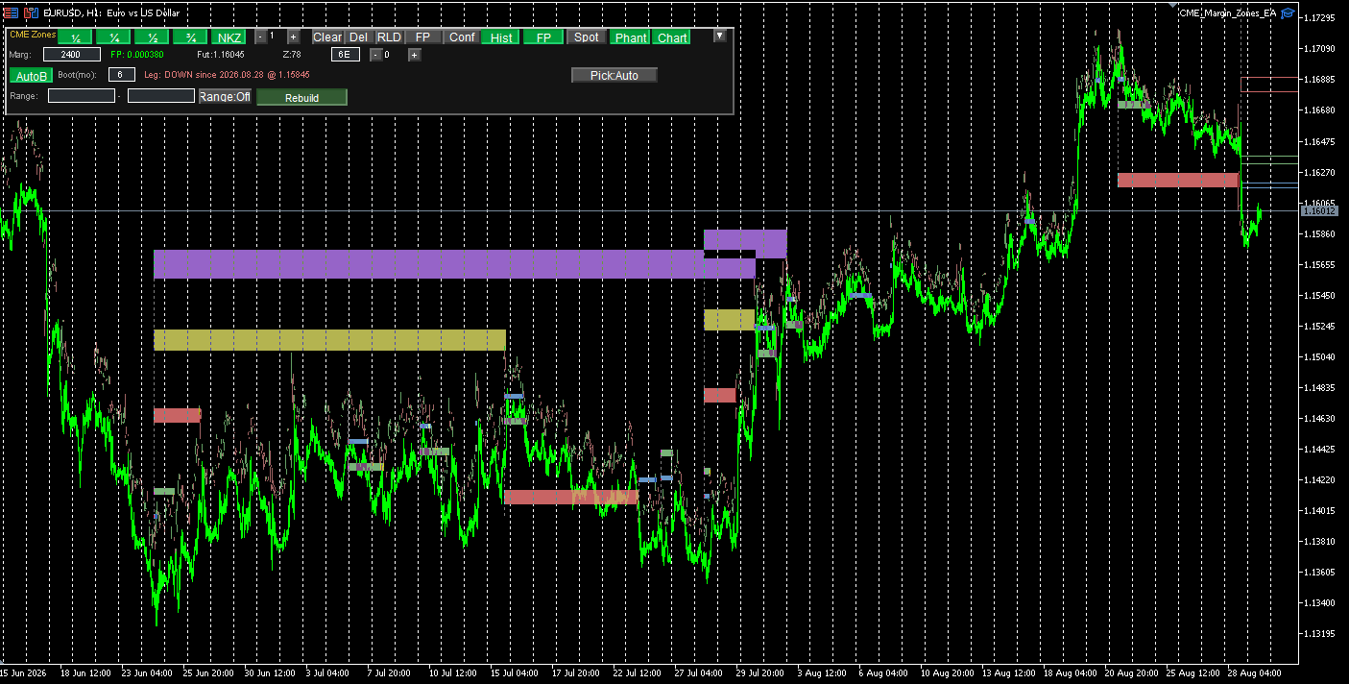Toggle the Hist button
This screenshot has height=684, width=1349.
(501, 37)
